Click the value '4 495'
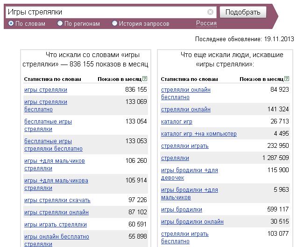304x247 pixels. point(282,134)
